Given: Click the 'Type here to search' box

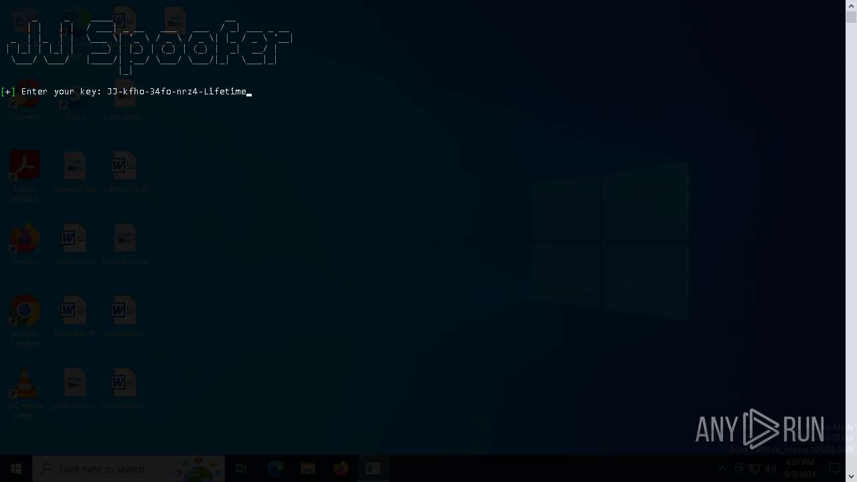Looking at the screenshot, I should tap(129, 469).
